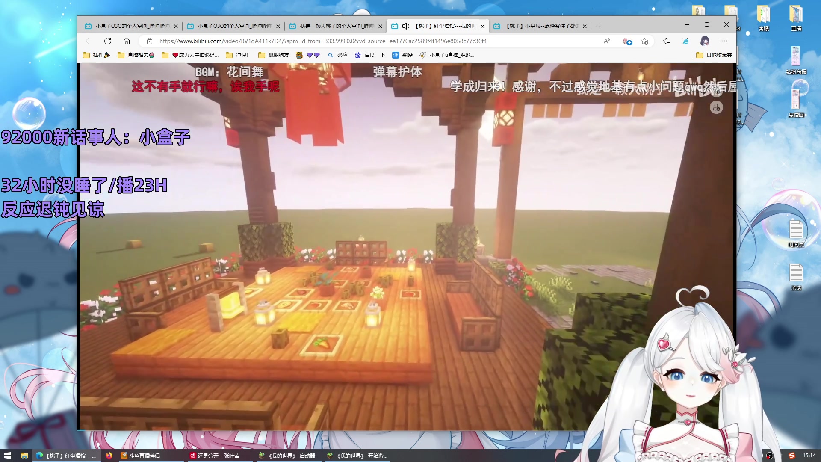View site information lock icon
This screenshot has width=821, height=462.
(x=150, y=41)
